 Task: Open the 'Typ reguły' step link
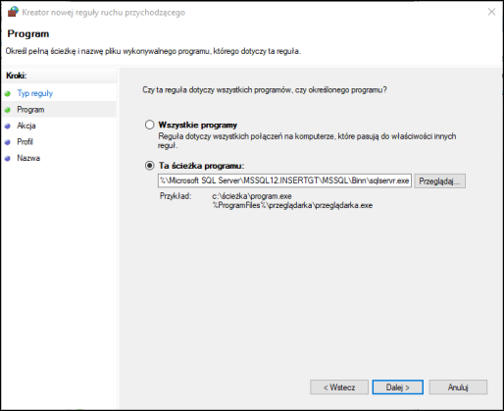(x=34, y=93)
